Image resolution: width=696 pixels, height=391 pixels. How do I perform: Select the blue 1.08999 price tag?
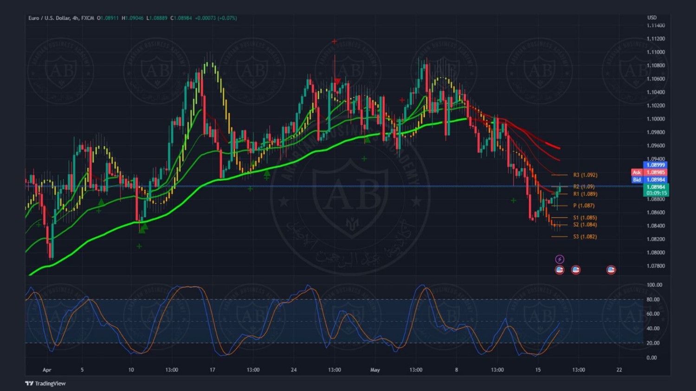tap(656, 165)
